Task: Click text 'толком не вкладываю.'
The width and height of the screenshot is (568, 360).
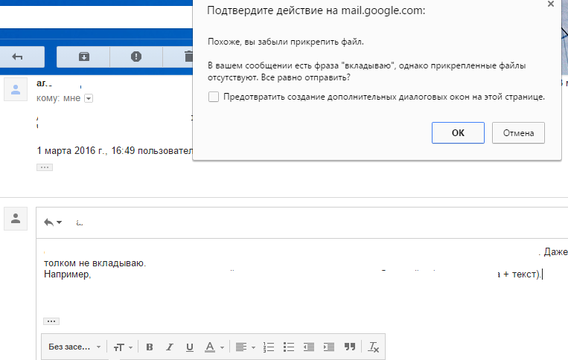Action: click(95, 263)
